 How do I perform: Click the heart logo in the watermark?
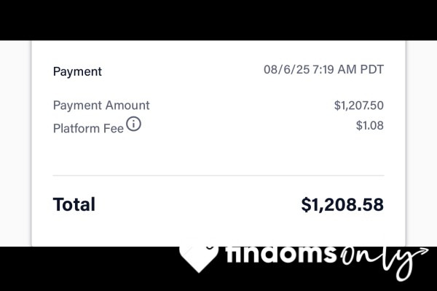point(199,258)
